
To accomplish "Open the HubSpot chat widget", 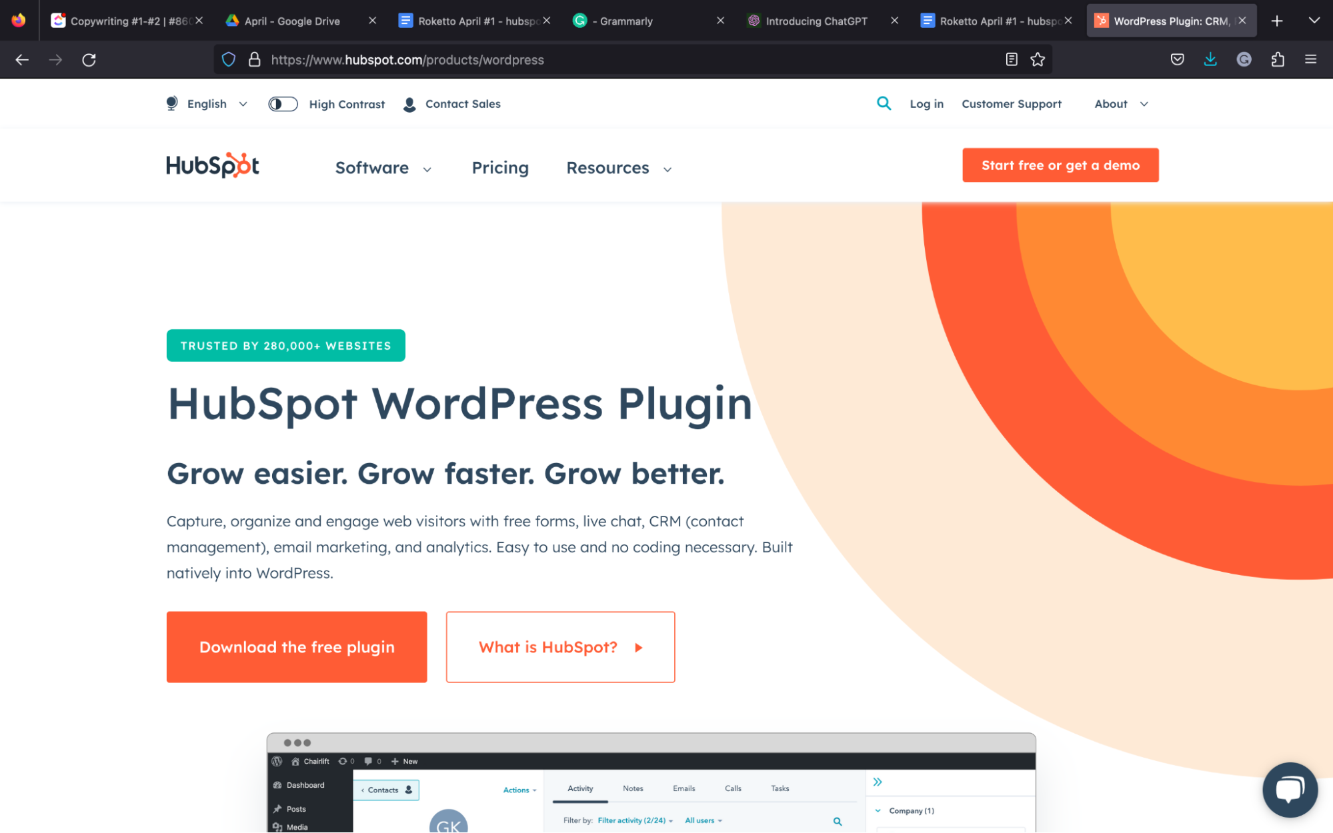I will 1290,790.
